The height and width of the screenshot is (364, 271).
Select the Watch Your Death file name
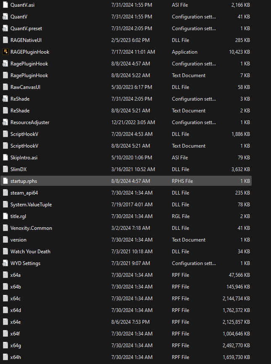click(30, 252)
